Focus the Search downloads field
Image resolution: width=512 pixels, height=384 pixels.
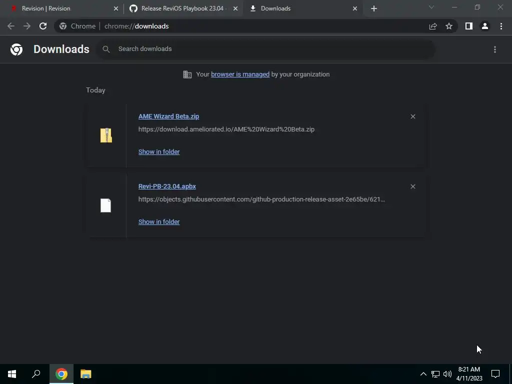point(266,49)
